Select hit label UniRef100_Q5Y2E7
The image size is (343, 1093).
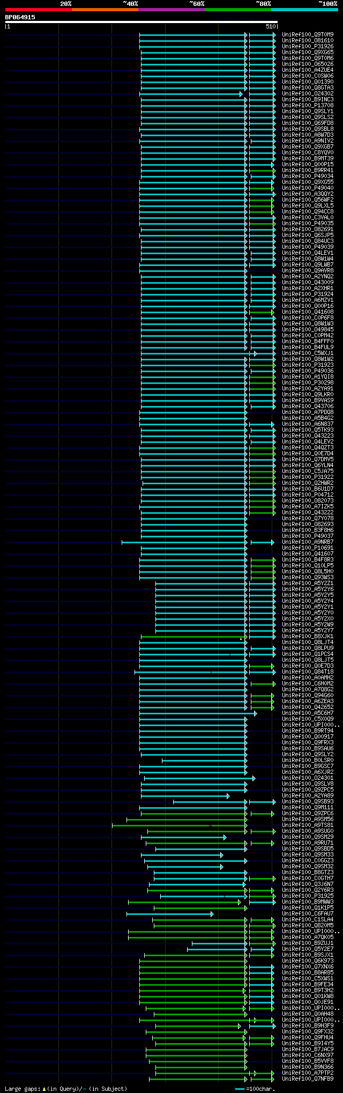click(308, 949)
